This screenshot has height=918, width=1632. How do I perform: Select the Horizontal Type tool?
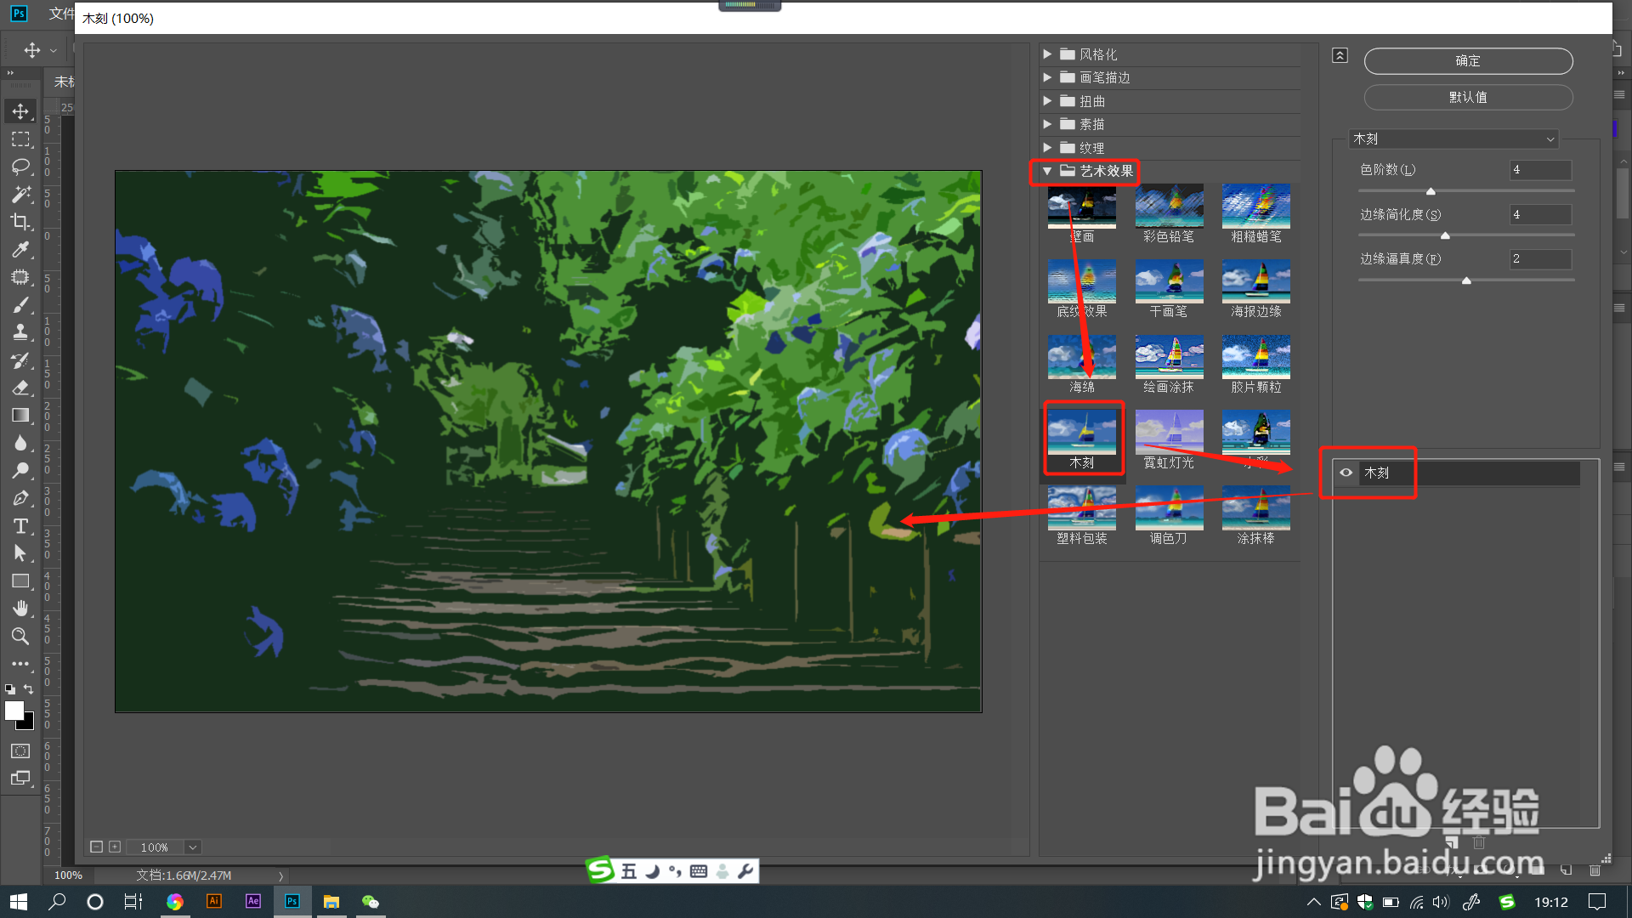pos(20,526)
